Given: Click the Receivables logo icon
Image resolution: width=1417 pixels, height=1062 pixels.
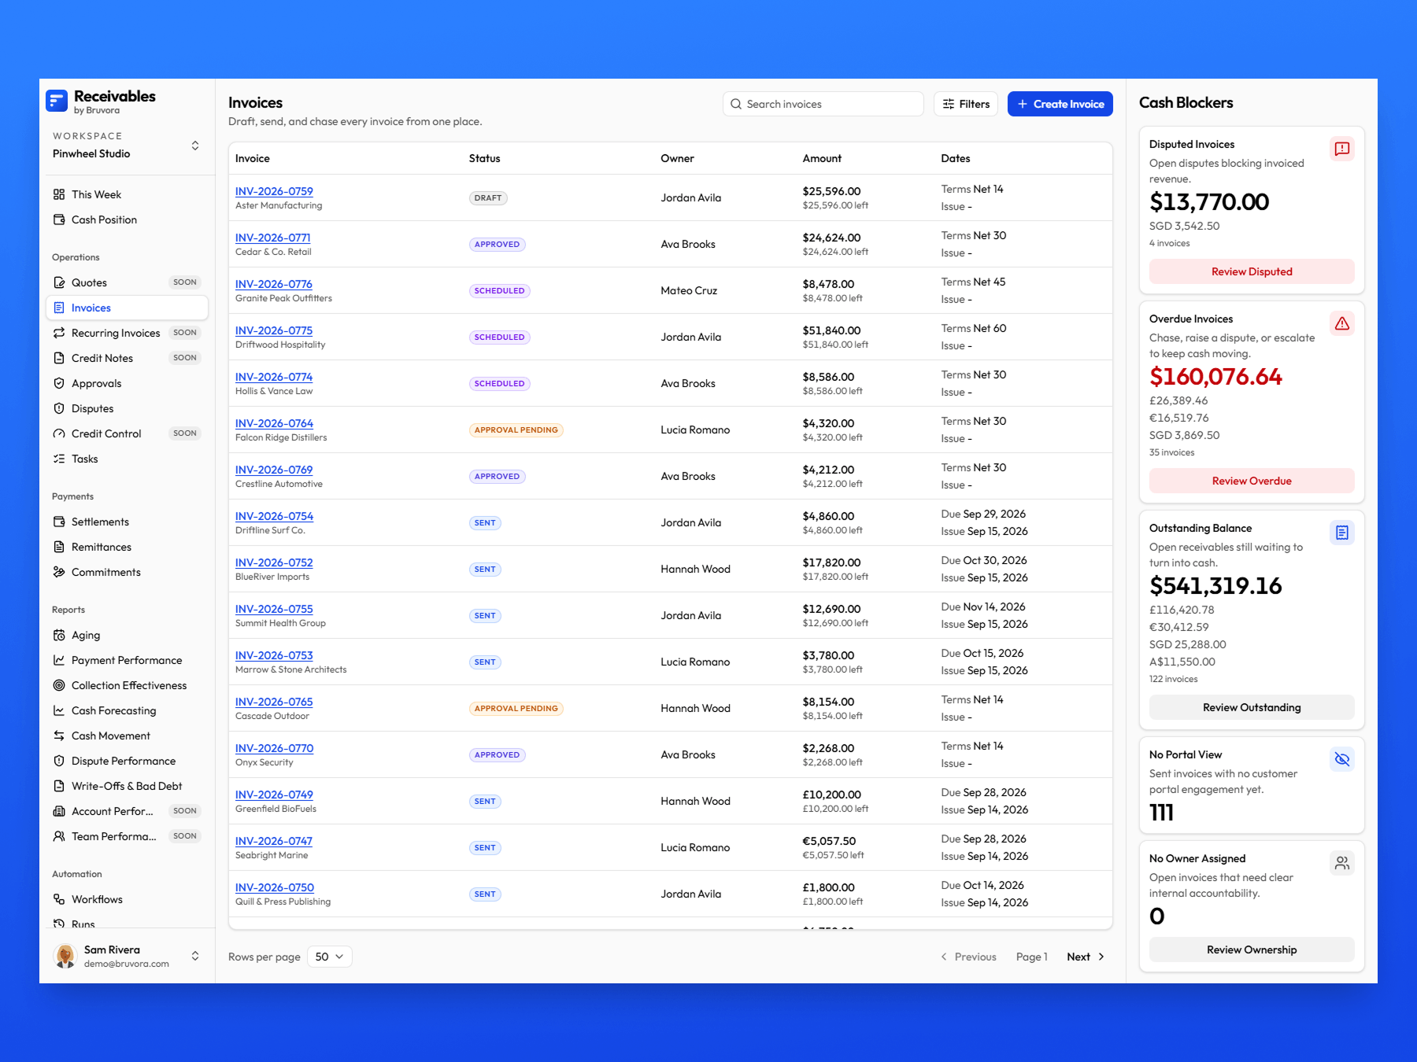Looking at the screenshot, I should [57, 101].
